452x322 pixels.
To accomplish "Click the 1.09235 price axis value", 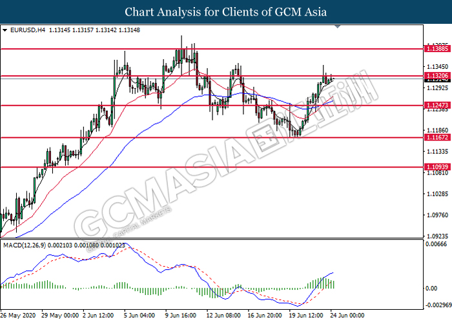I will [437, 236].
